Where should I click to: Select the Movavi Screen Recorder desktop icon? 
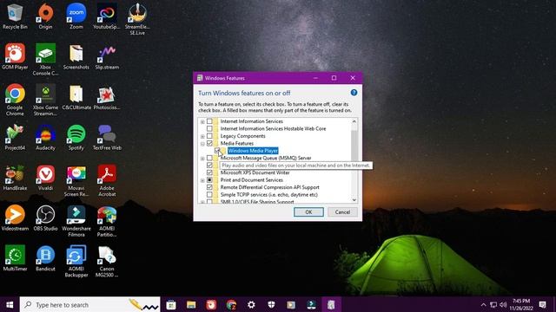pos(76,181)
